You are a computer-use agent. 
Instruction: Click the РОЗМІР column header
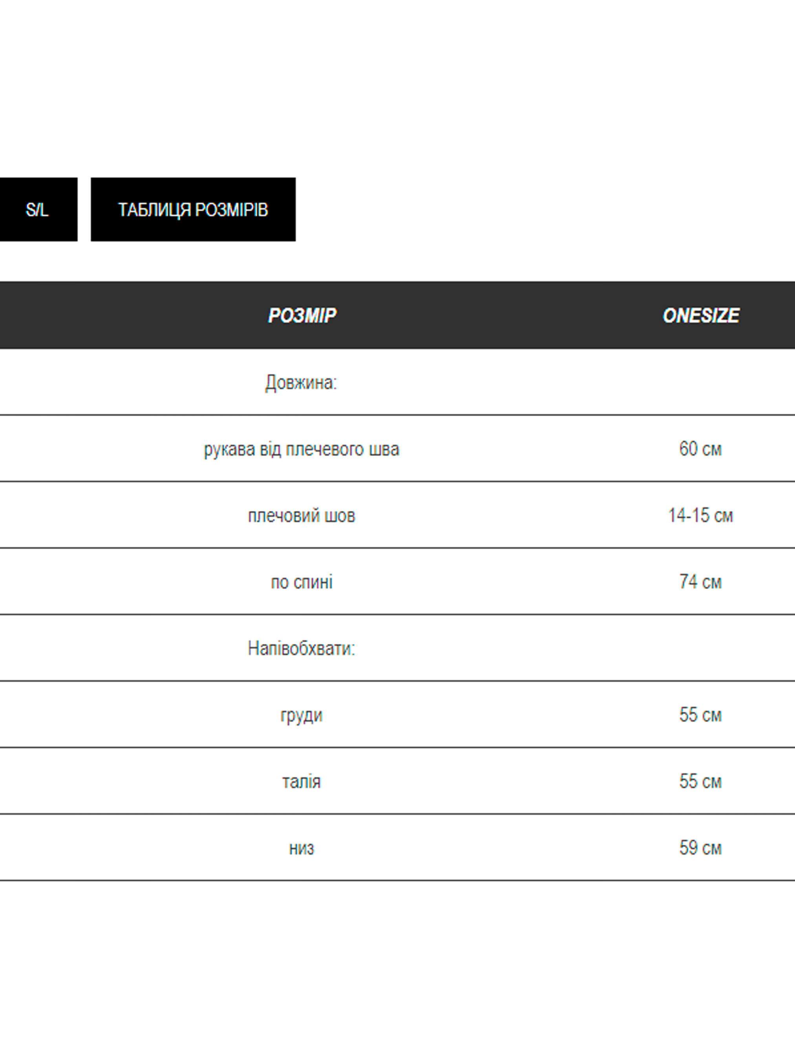pos(302,315)
